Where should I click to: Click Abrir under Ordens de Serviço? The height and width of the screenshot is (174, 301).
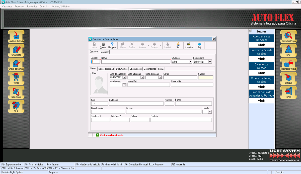(x=261, y=87)
